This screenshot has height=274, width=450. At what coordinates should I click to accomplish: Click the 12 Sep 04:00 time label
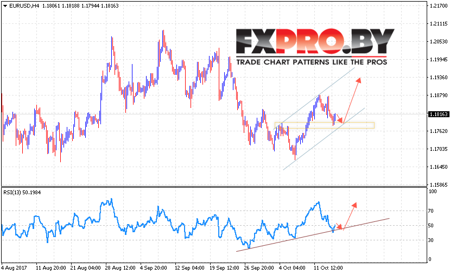[189, 268]
